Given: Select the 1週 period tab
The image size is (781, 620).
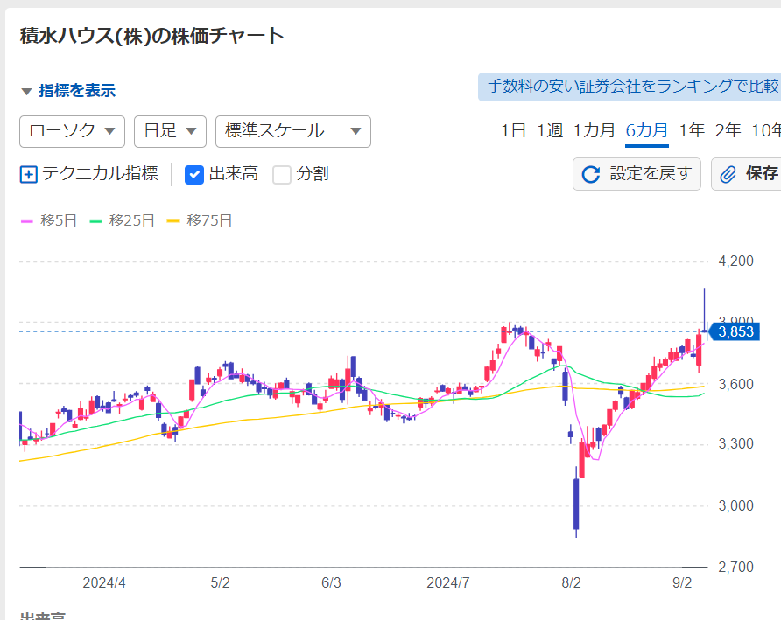Looking at the screenshot, I should coord(549,130).
